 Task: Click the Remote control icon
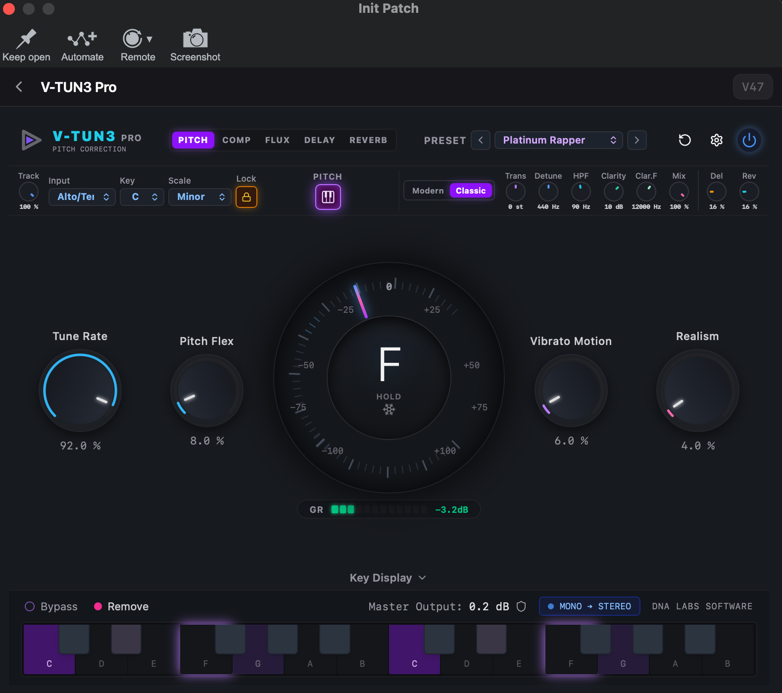pyautogui.click(x=132, y=39)
